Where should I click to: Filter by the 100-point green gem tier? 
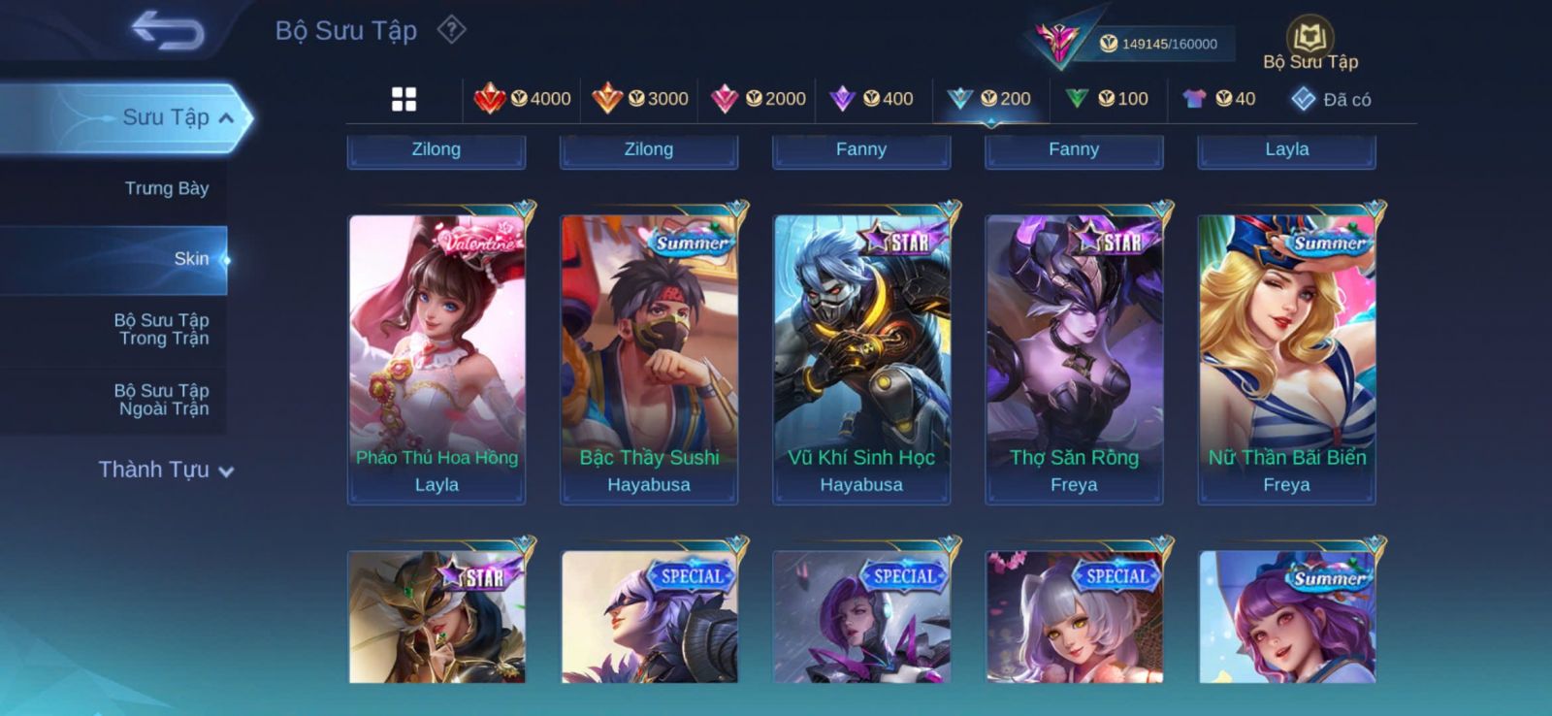1107,98
